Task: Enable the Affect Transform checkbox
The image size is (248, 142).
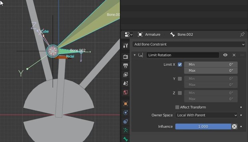Action: pos(177,107)
